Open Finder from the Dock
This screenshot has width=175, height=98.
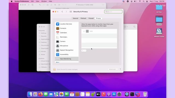coord(30,94)
